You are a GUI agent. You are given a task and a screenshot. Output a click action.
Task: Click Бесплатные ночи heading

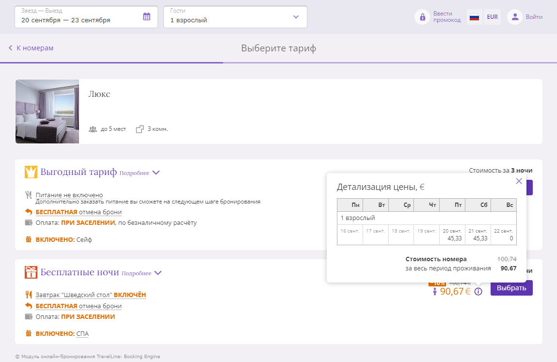click(x=80, y=272)
